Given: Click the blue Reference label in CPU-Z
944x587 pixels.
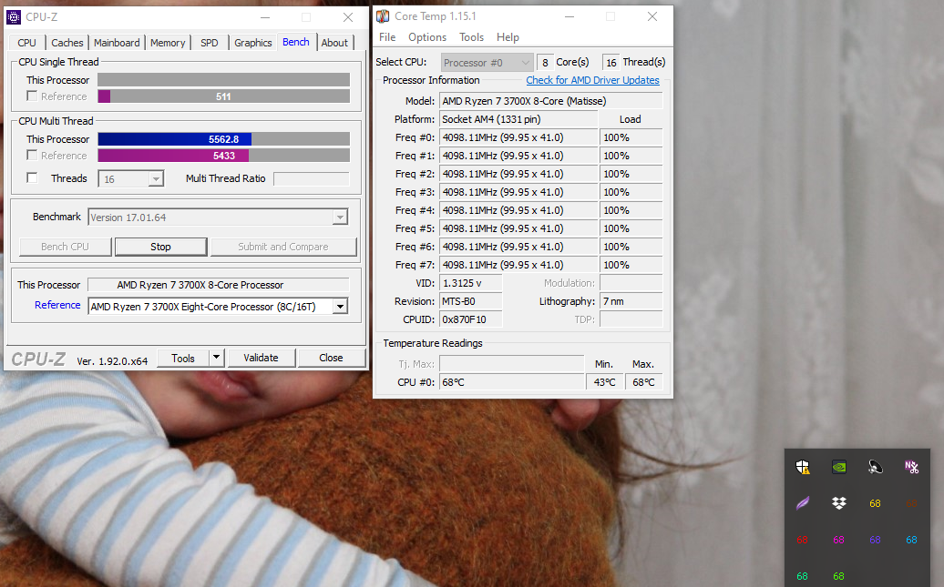Looking at the screenshot, I should tap(57, 305).
